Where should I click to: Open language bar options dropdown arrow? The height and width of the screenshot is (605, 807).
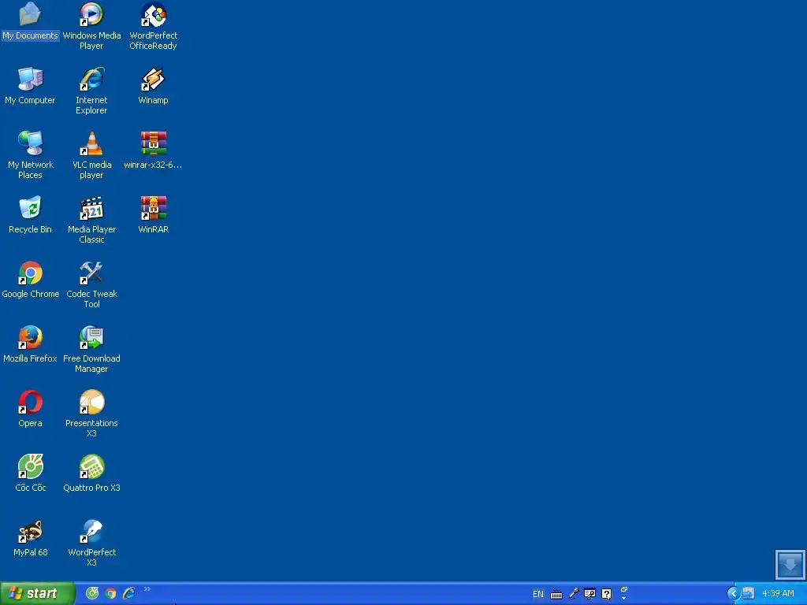(624, 599)
